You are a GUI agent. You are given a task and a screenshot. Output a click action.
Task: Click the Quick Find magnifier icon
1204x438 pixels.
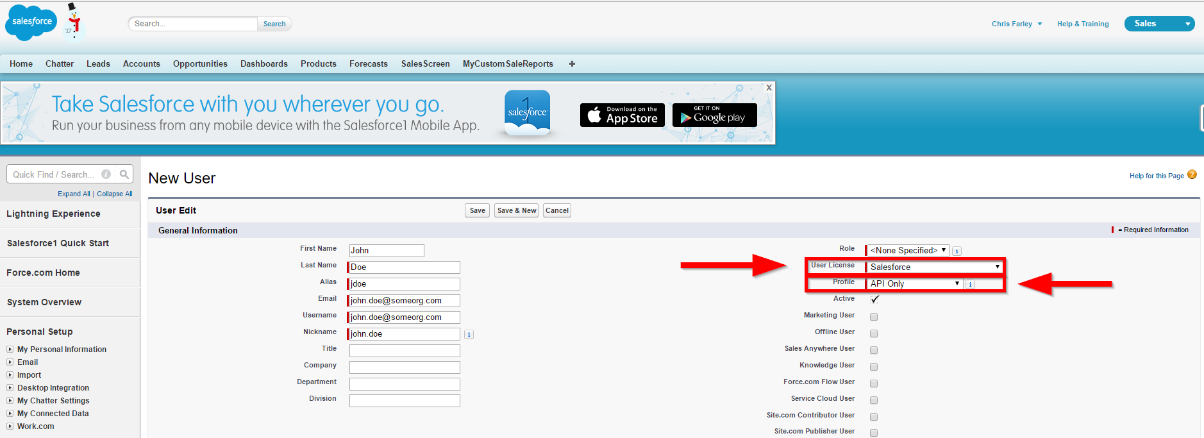pyautogui.click(x=124, y=174)
